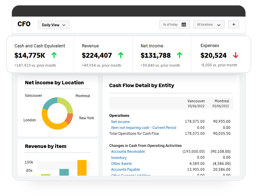Click the Cash Flow Detail by Entity heading

pyautogui.click(x=141, y=85)
